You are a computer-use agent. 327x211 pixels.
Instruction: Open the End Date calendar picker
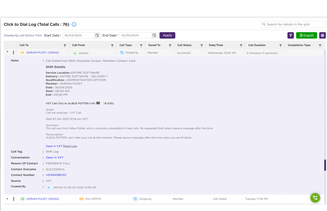154,35
